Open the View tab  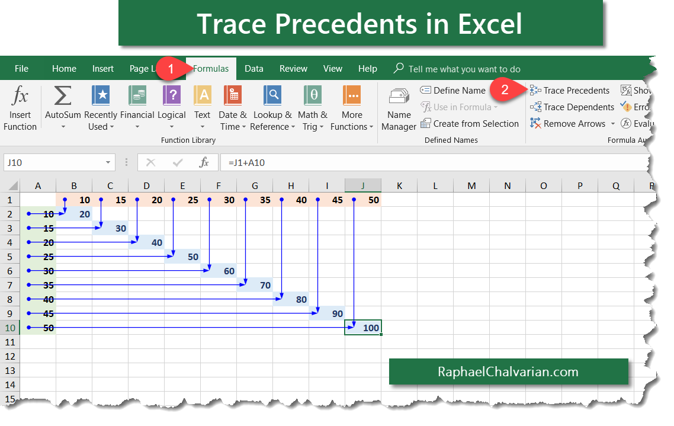click(x=333, y=69)
